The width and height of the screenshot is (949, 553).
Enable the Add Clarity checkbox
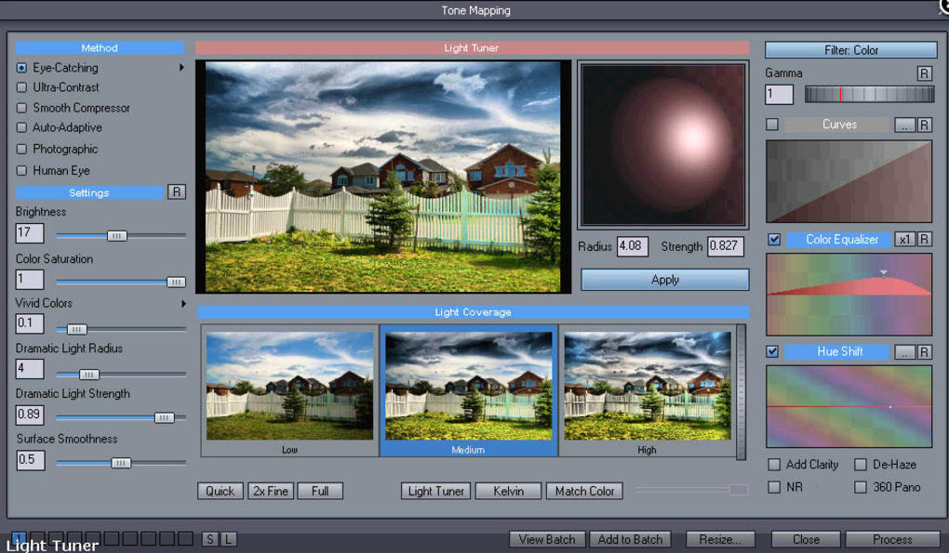(x=773, y=465)
